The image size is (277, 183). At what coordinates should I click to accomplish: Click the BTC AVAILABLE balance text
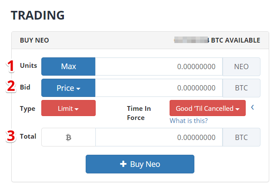pyautogui.click(x=217, y=40)
